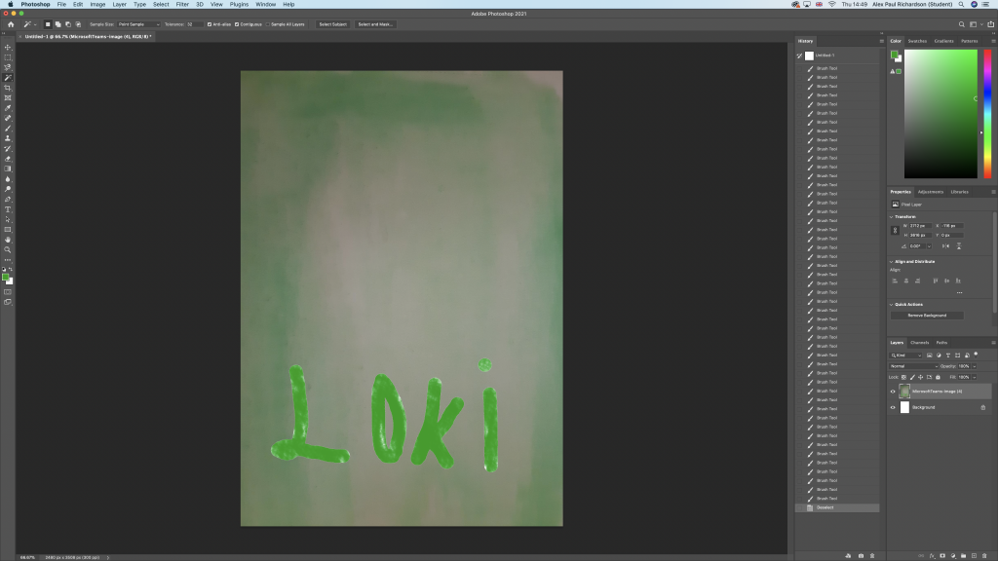
Task: Select the Brush tool in toolbar
Action: pos(8,129)
